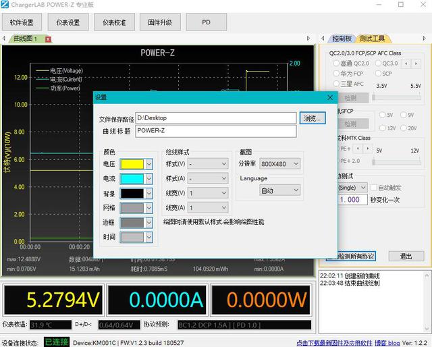Click PE+ left stepper arrow
Image resolution: width=432 pixels, height=347 pixels.
coord(358,149)
